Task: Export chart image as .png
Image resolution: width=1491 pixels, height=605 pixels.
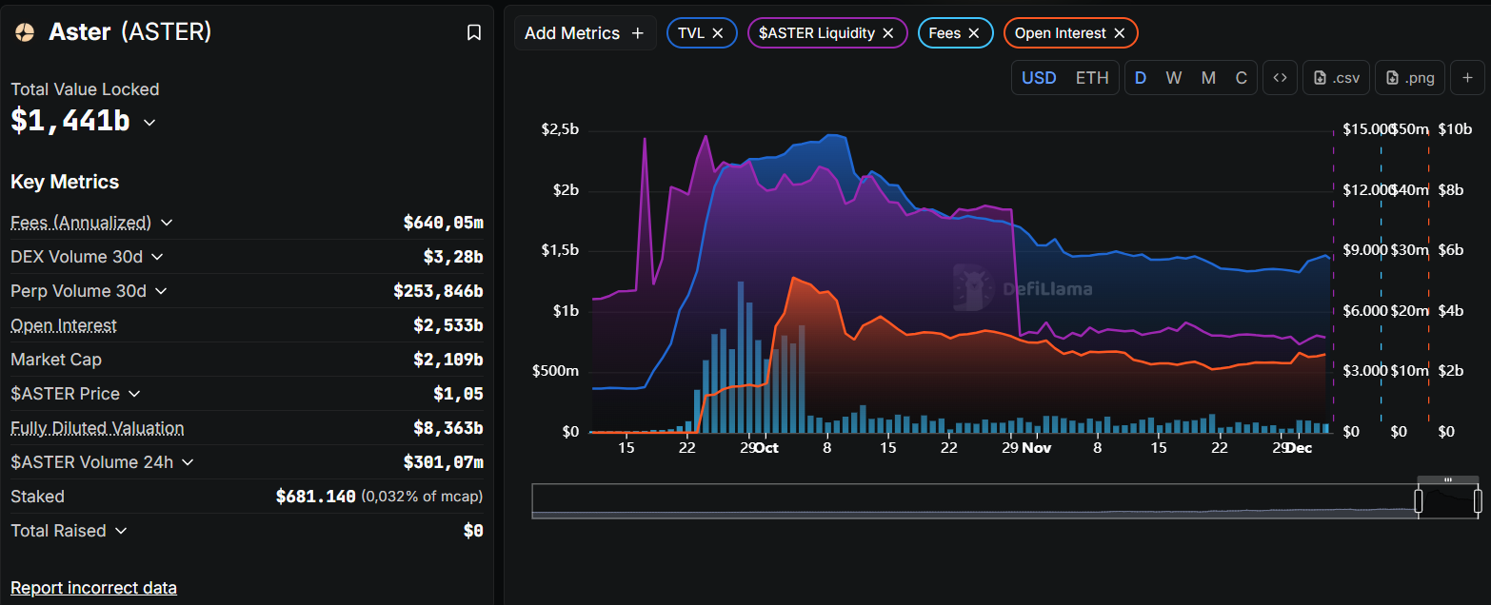Action: click(x=1408, y=78)
